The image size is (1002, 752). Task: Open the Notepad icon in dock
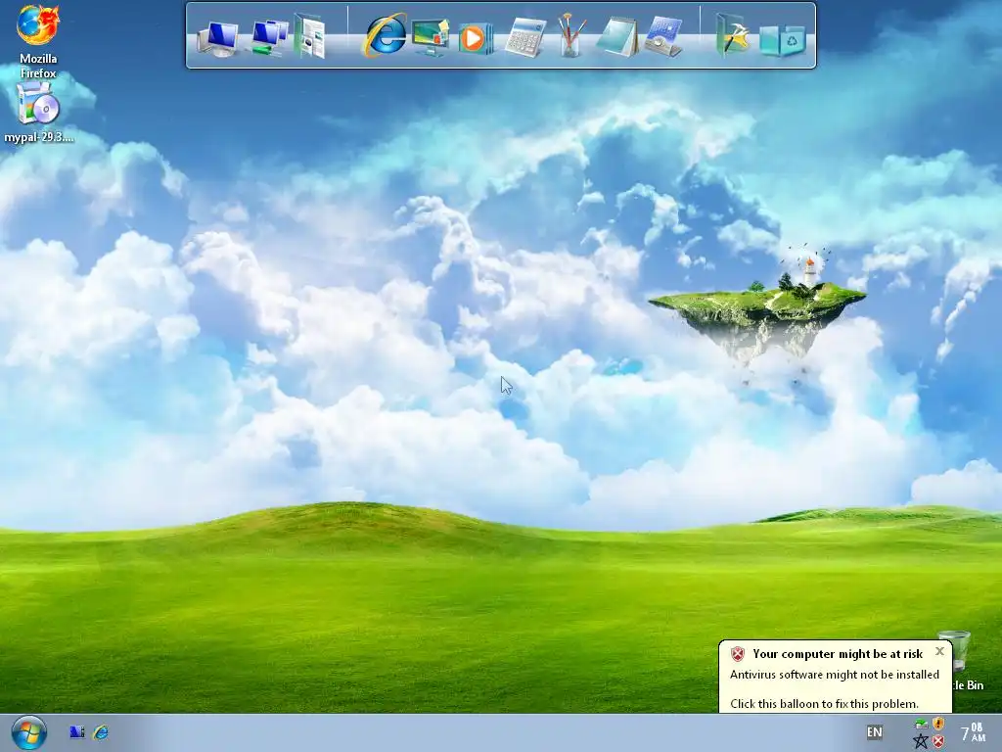click(616, 37)
